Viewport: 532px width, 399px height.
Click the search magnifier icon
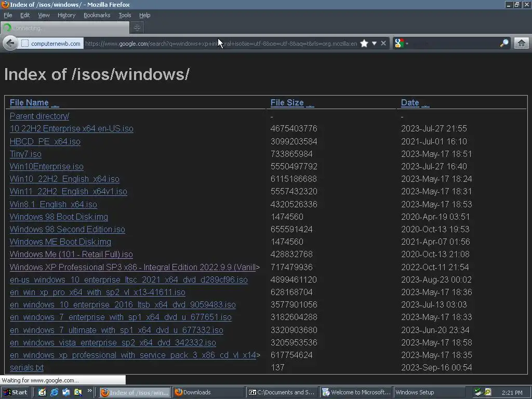(504, 44)
